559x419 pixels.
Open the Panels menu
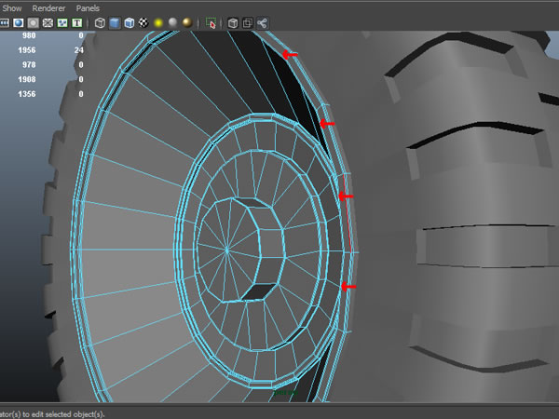pos(88,8)
